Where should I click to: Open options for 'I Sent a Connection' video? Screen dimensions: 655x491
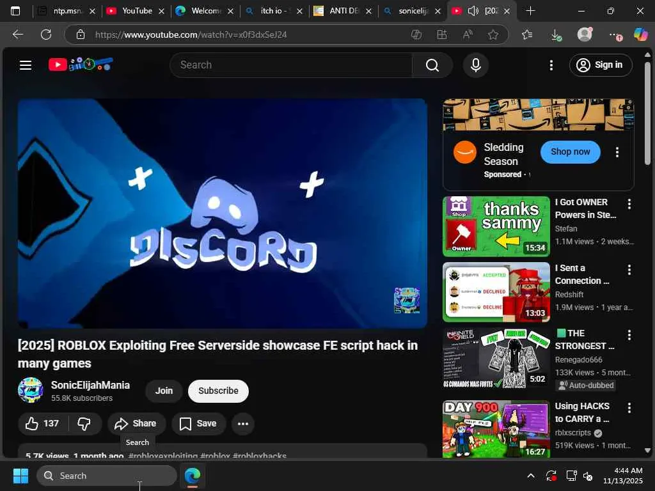click(x=629, y=270)
